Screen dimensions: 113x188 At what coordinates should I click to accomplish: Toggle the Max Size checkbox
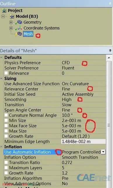6,131
